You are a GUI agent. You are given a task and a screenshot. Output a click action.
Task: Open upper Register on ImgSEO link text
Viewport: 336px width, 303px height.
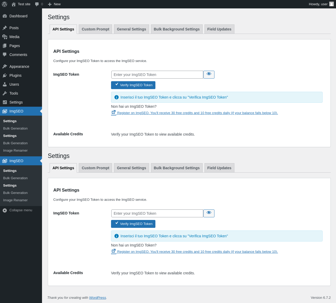[x=198, y=113]
